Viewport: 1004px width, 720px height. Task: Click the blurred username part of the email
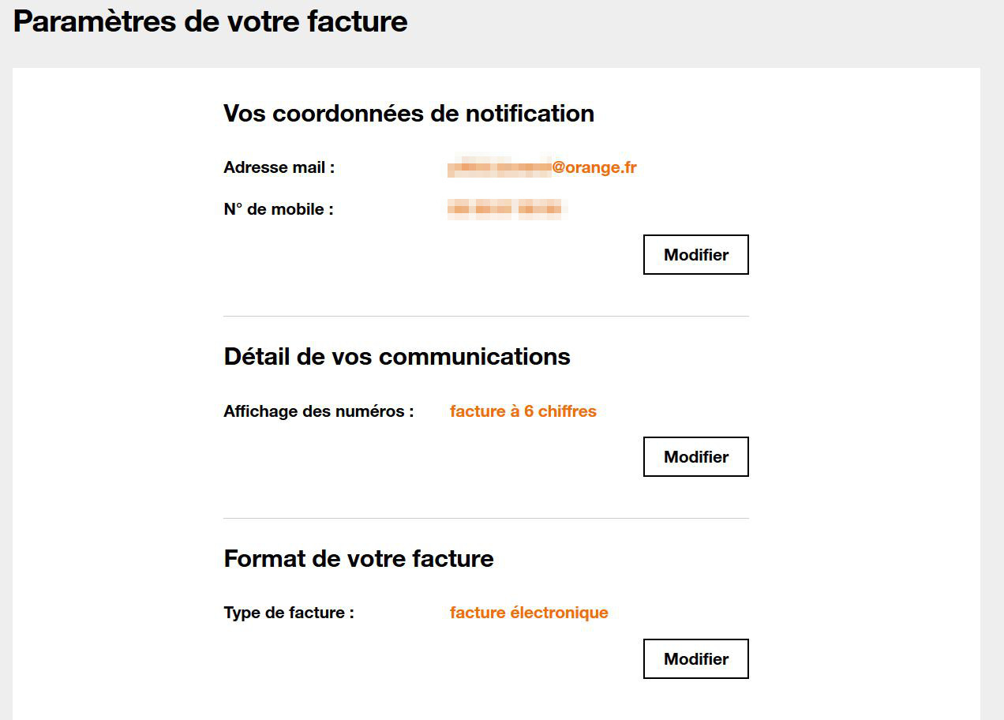(x=499, y=167)
